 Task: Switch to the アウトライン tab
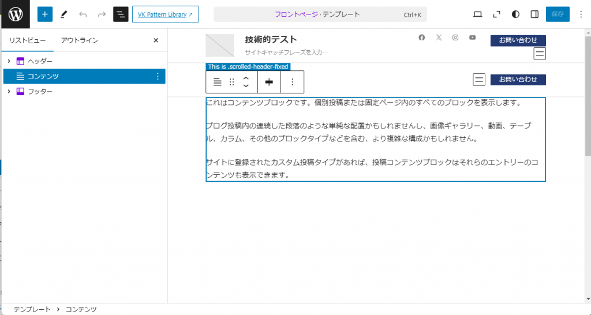80,40
